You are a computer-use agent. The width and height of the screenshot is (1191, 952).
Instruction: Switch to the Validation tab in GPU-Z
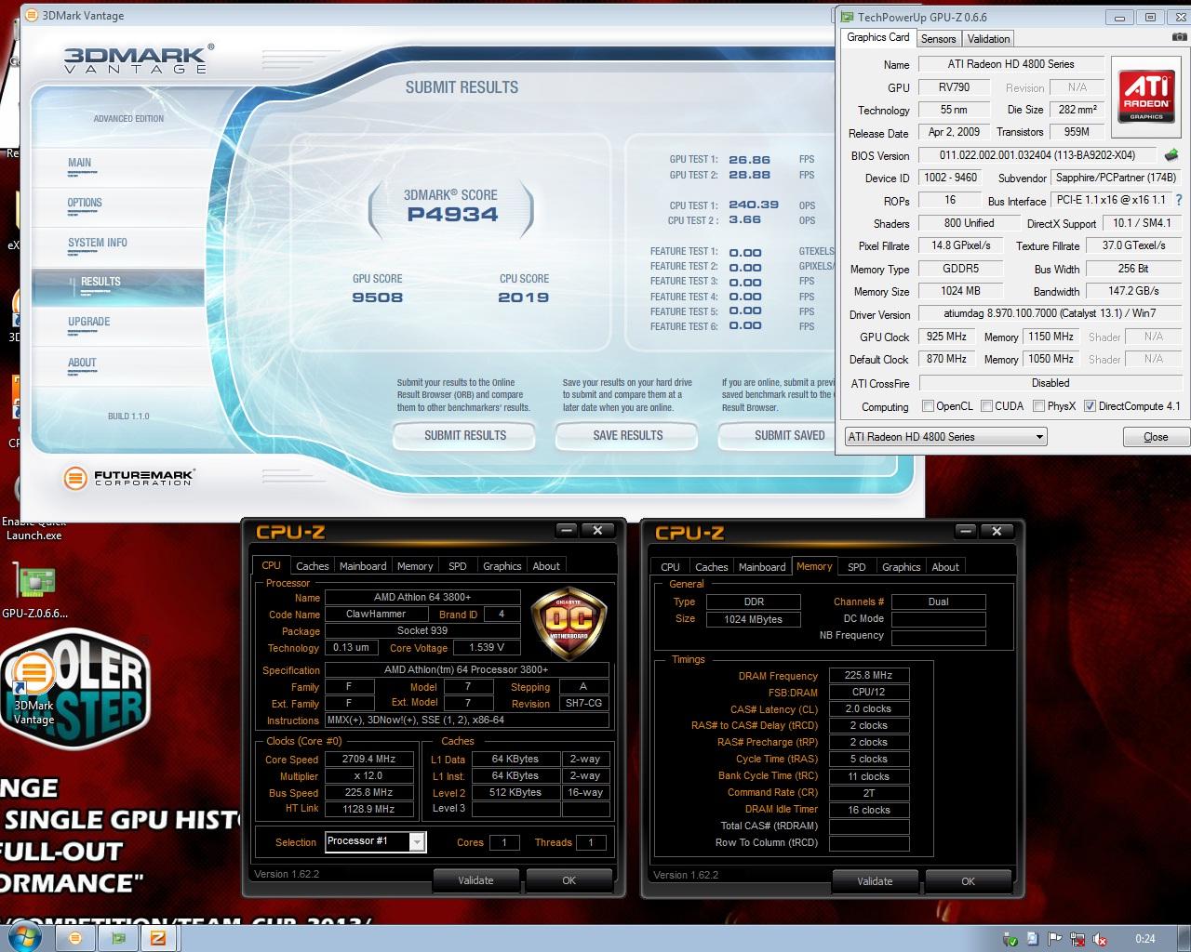coord(988,39)
